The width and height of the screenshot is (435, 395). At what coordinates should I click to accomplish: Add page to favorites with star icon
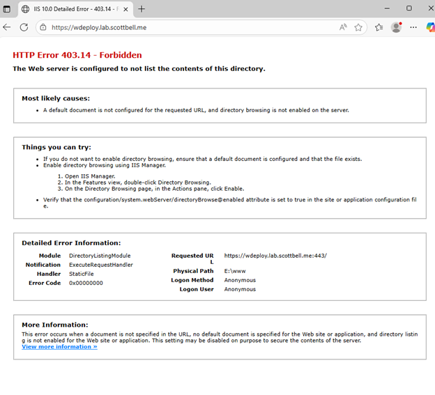click(358, 27)
